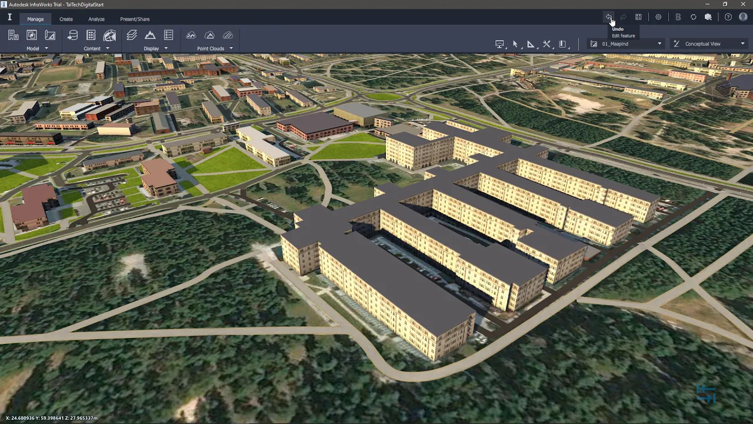Screen dimensions: 753x424
Task: Expand the Display group dropdown
Action: (x=166, y=48)
